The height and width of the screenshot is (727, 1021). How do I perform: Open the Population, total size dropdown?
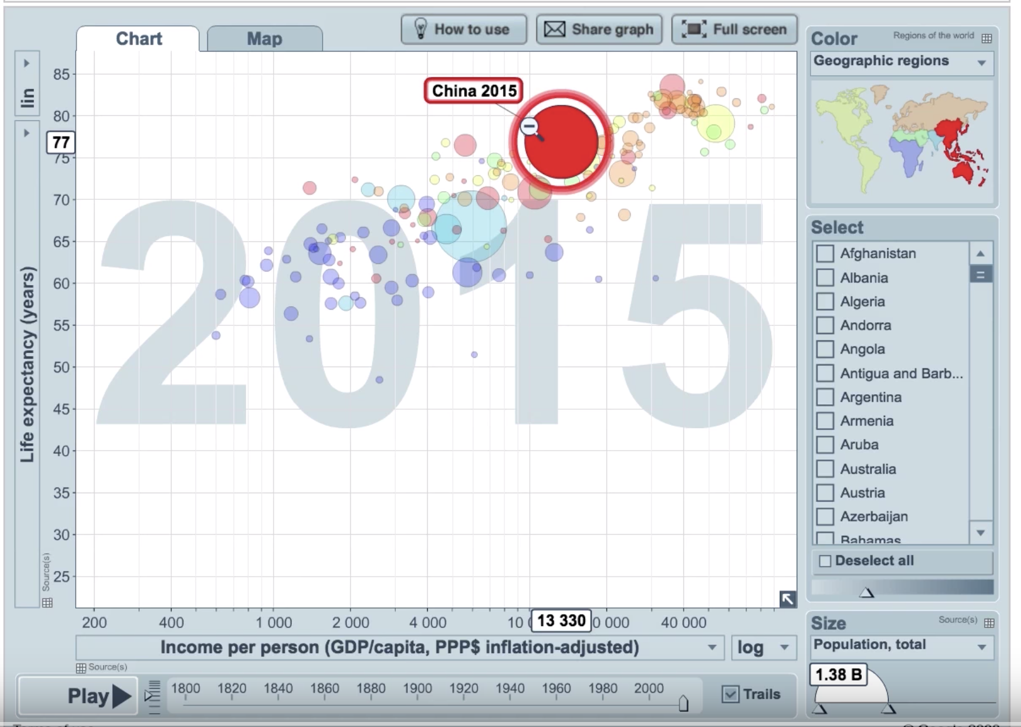(x=902, y=646)
